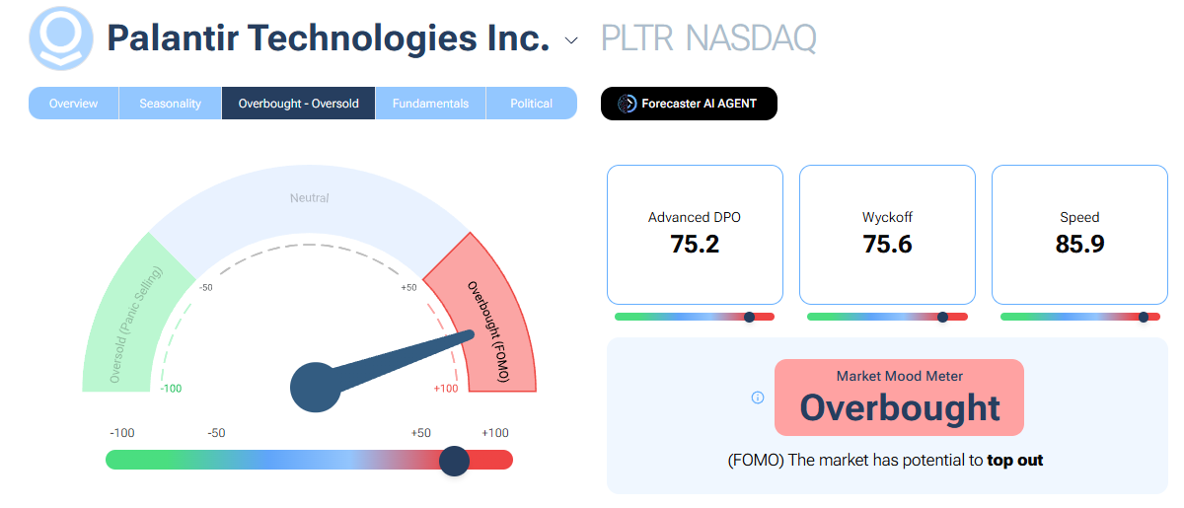Open the Seasonality tab
1184x508 pixels.
(170, 104)
